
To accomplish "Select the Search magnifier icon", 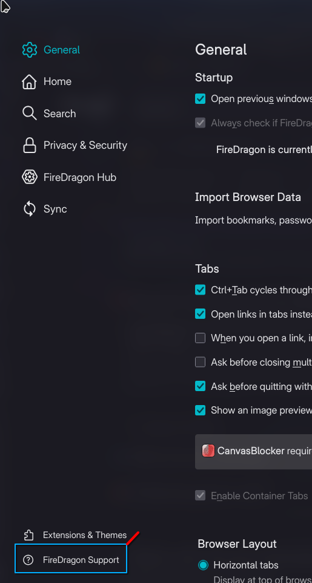I will click(29, 114).
